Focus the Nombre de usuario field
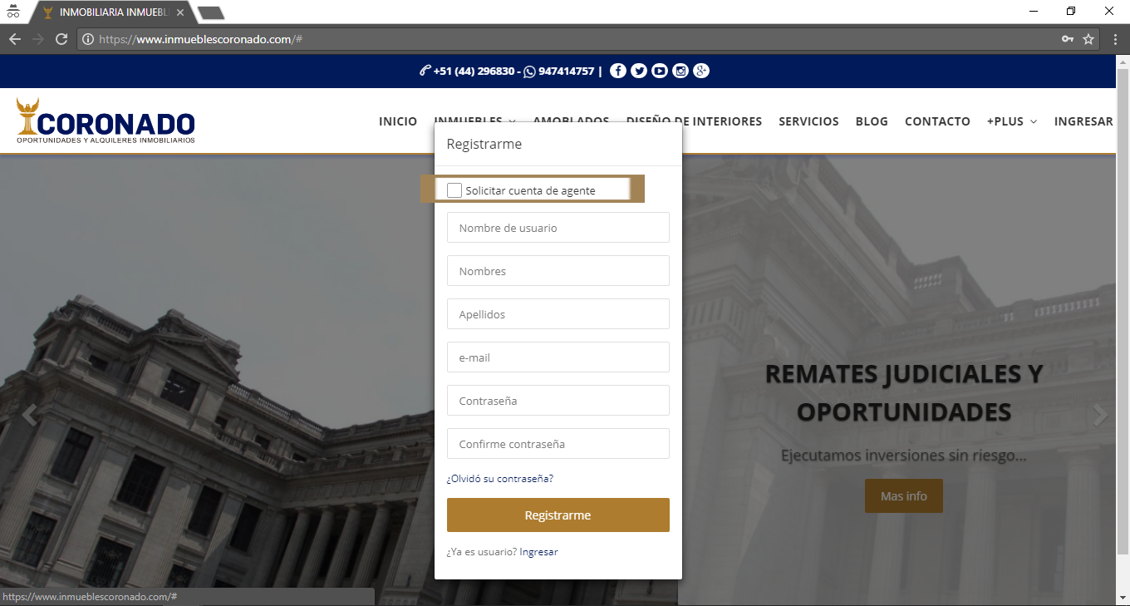Screen dimensions: 1130x606 click(558, 228)
